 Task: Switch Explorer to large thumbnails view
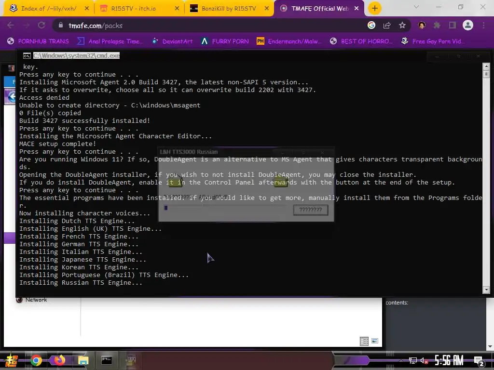click(x=375, y=341)
